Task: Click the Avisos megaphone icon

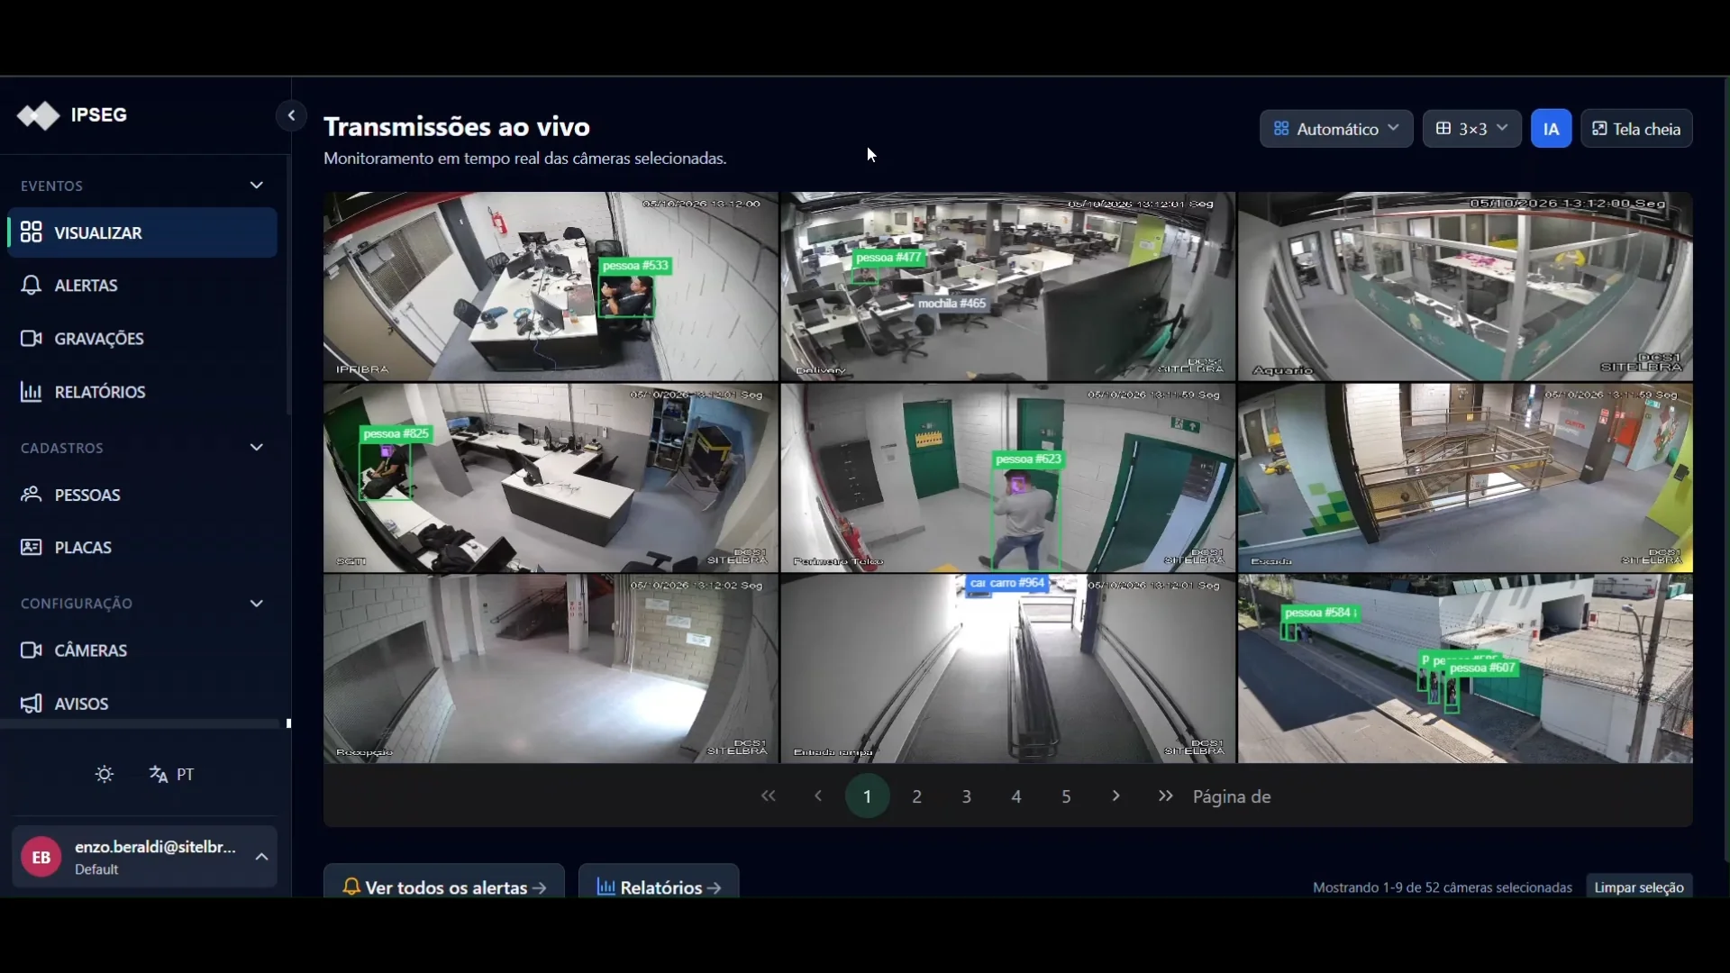Action: click(32, 704)
